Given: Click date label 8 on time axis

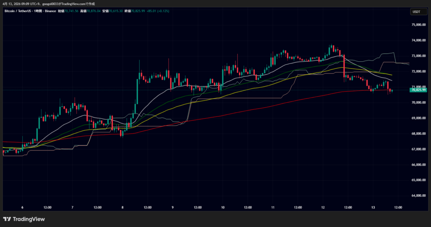Looking at the screenshot, I should (122, 208).
